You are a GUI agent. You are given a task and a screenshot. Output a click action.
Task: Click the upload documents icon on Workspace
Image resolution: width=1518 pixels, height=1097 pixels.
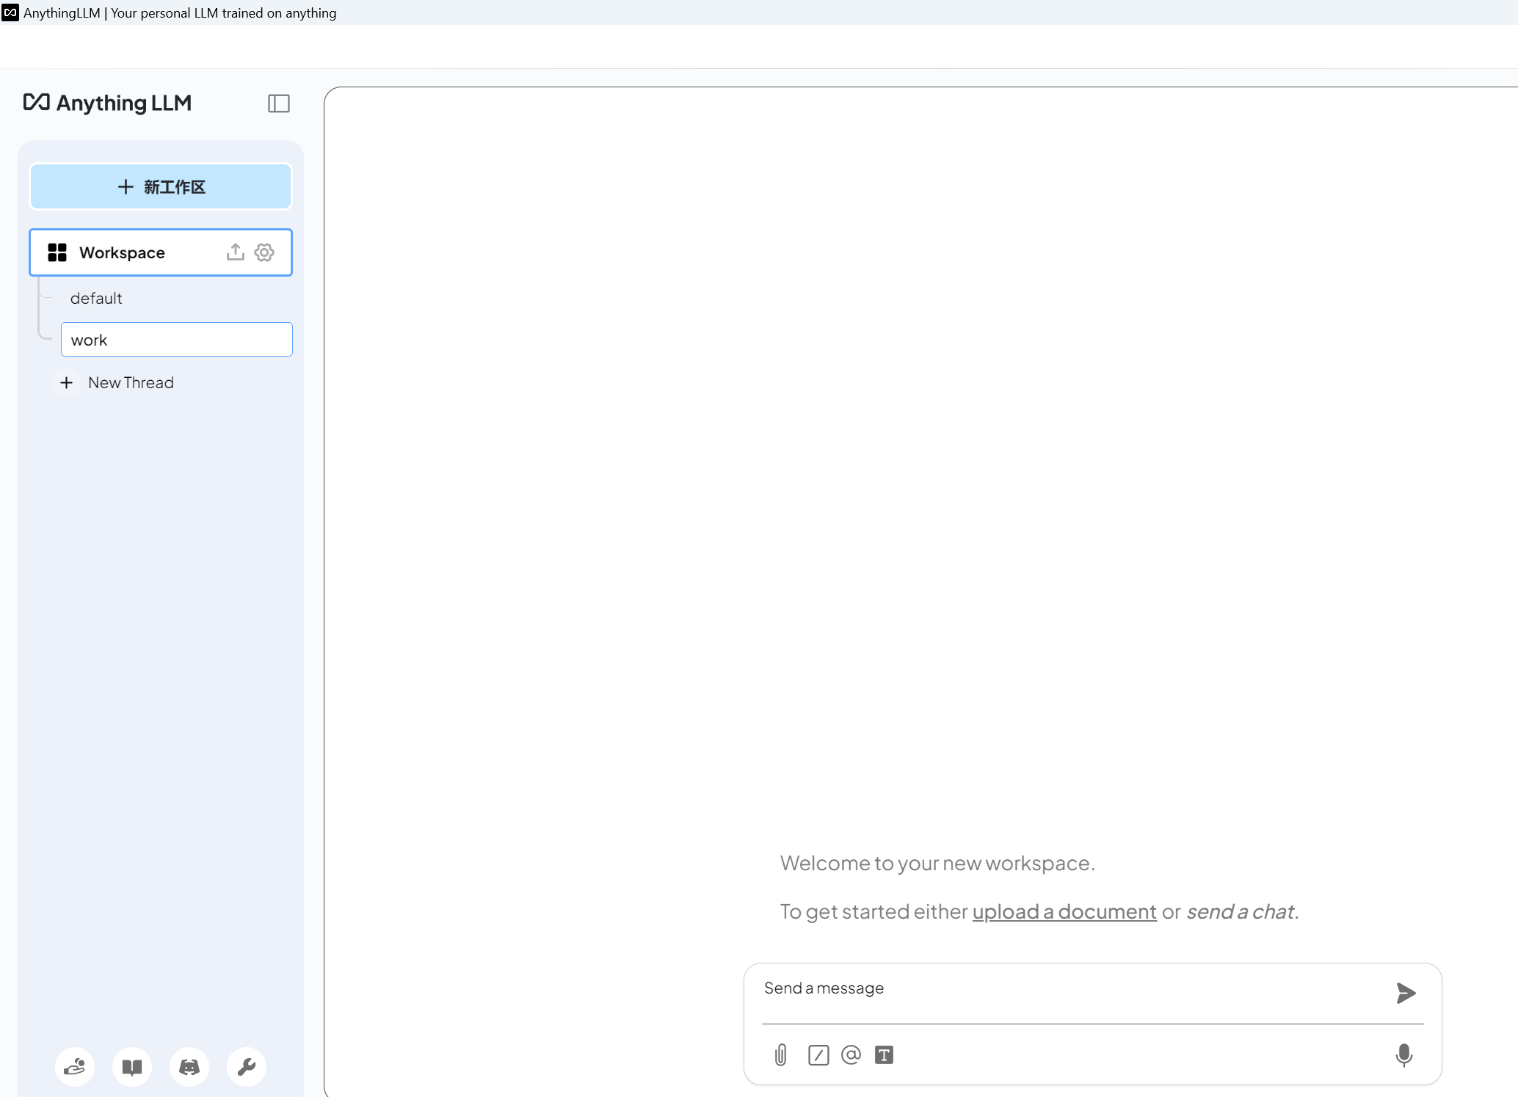pyautogui.click(x=235, y=252)
